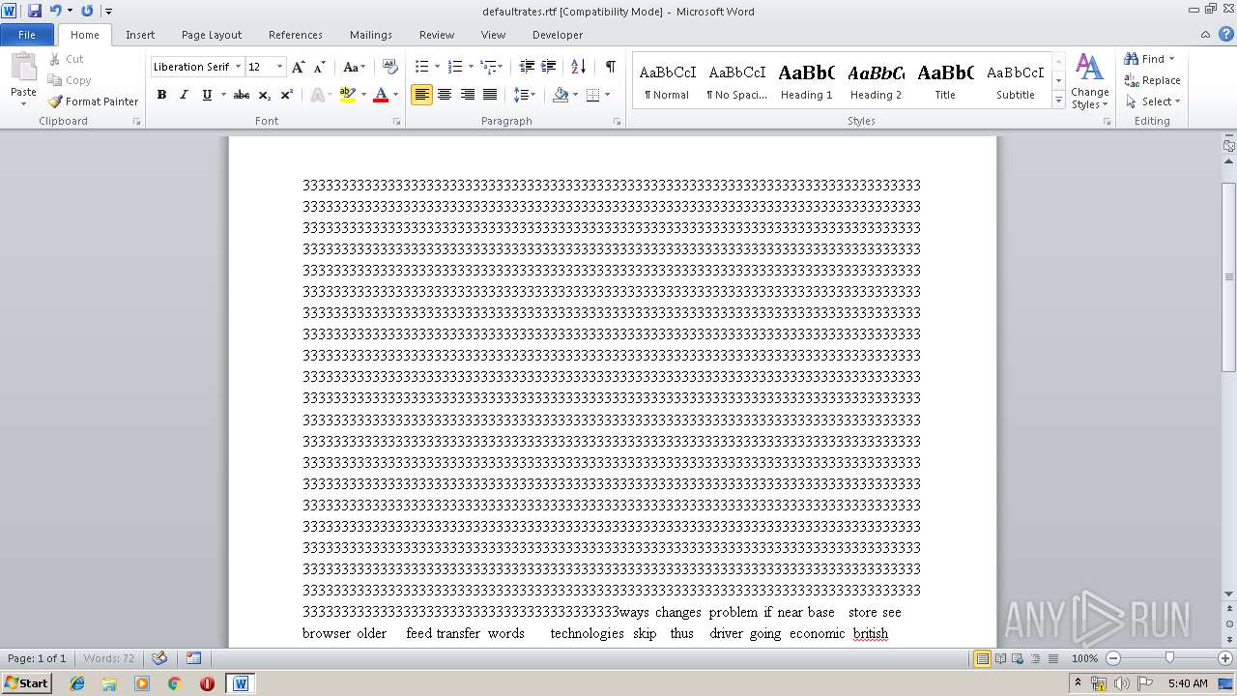Open line spacing options

(524, 95)
